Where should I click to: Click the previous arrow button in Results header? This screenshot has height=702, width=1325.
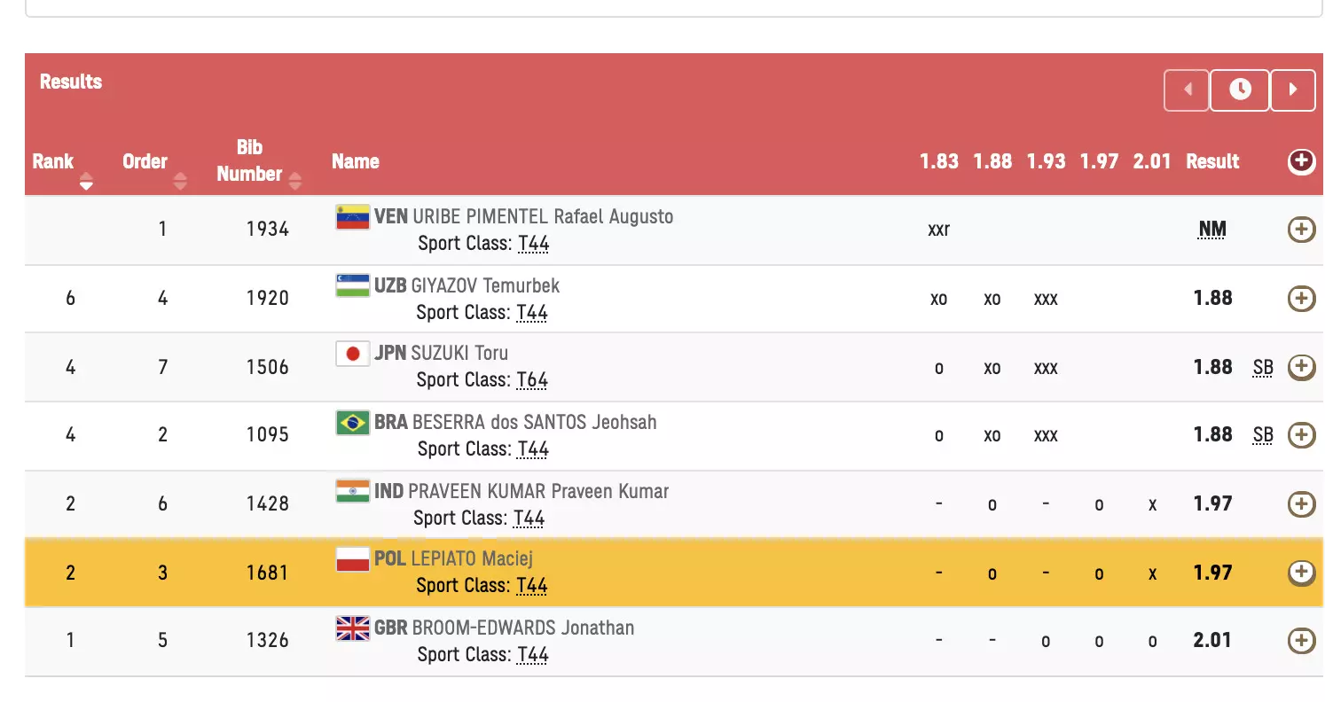pyautogui.click(x=1187, y=90)
